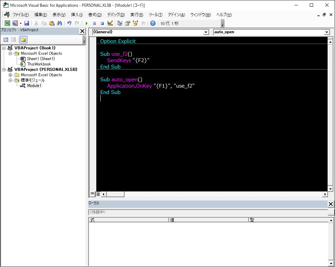Screen dimensions: 335x267
Task: Toggle Design Mode icon in toolbar
Action: [x=110, y=23]
